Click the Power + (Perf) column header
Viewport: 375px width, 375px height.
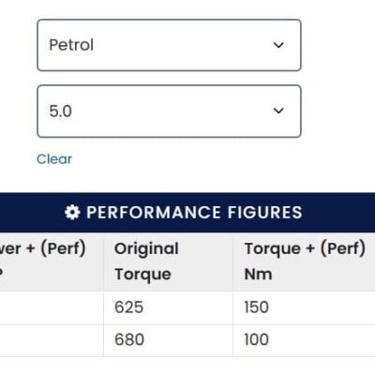(x=52, y=262)
